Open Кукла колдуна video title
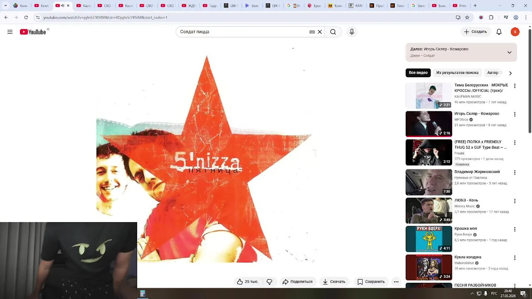 468,257
